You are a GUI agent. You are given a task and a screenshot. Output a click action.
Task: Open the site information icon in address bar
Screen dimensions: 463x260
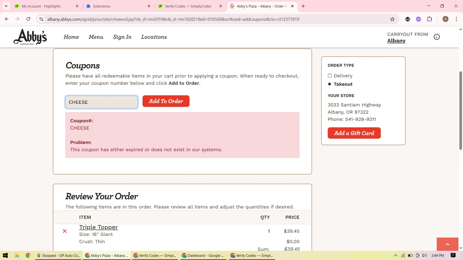click(x=41, y=19)
